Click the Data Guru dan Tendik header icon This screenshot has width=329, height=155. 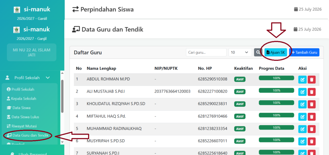point(76,29)
